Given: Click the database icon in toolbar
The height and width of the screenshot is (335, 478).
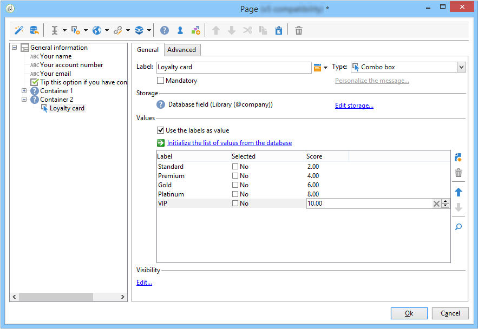Looking at the screenshot, I should pyautogui.click(x=34, y=30).
